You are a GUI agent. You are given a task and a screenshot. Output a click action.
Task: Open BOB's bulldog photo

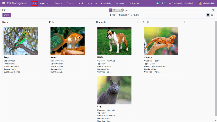[114, 41]
